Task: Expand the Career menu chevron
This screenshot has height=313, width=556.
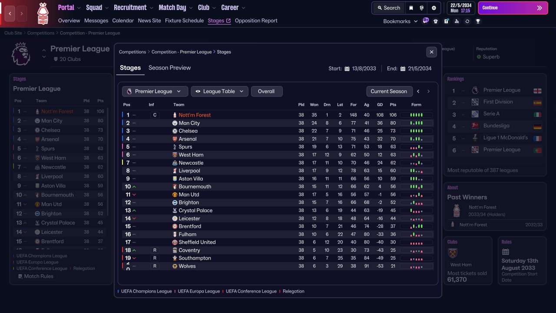Action: click(x=243, y=8)
